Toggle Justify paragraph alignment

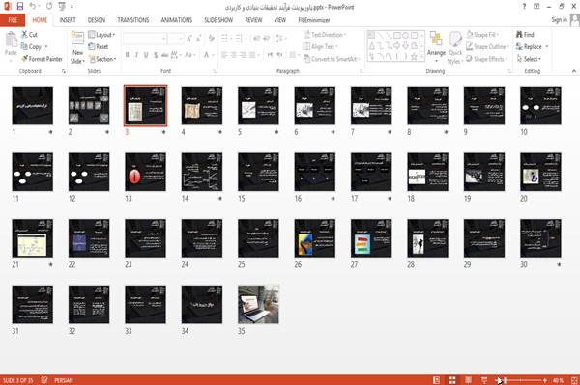click(252, 55)
